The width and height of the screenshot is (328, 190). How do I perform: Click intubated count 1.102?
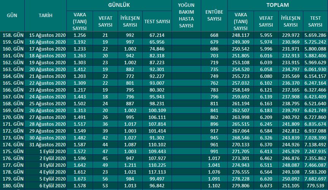pyautogui.click(x=214, y=185)
